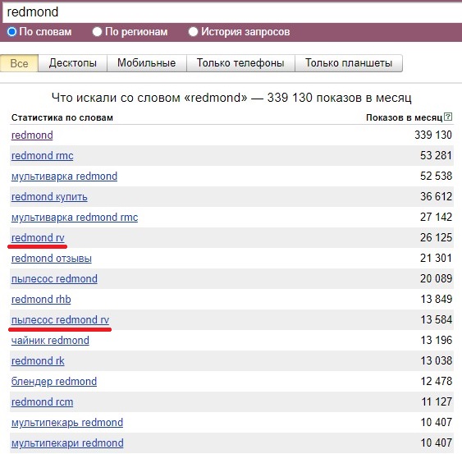The width and height of the screenshot is (462, 454).
Task: Click the value 11 127
Action: point(437,401)
